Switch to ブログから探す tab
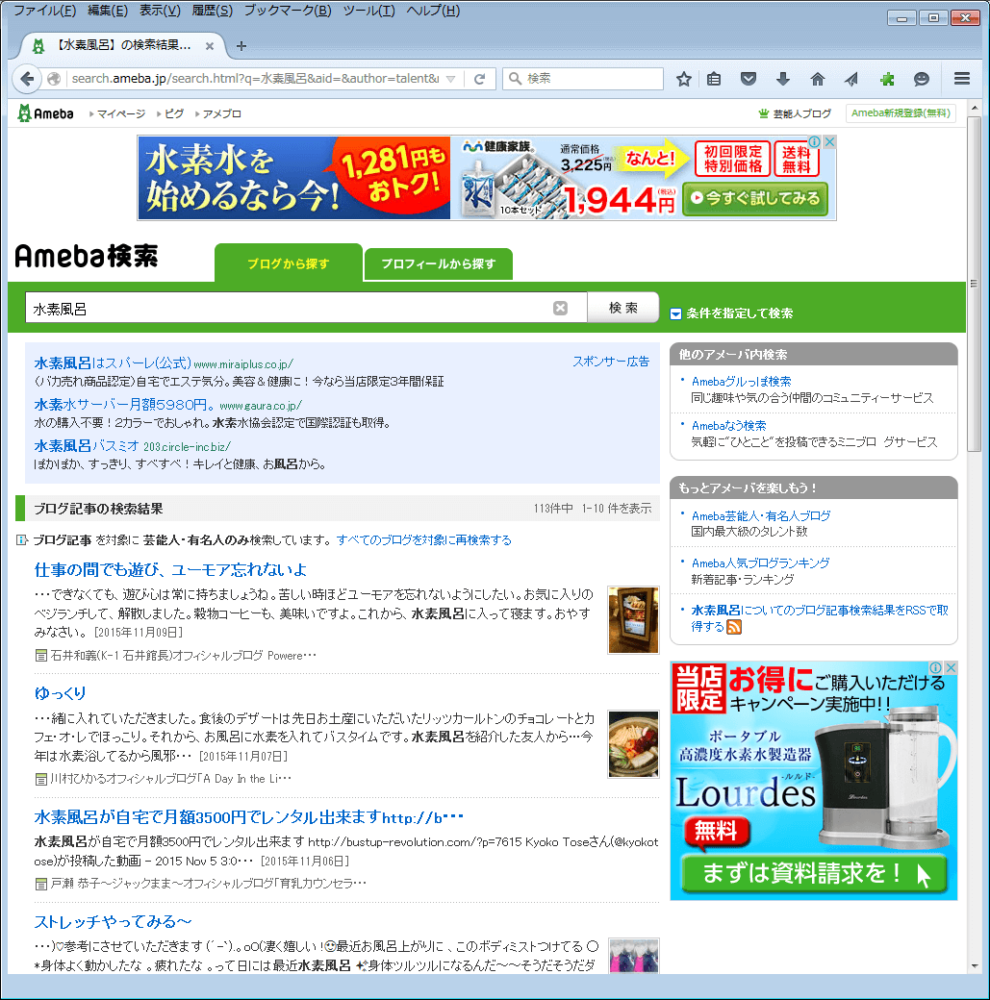This screenshot has width=990, height=1000. (x=289, y=263)
